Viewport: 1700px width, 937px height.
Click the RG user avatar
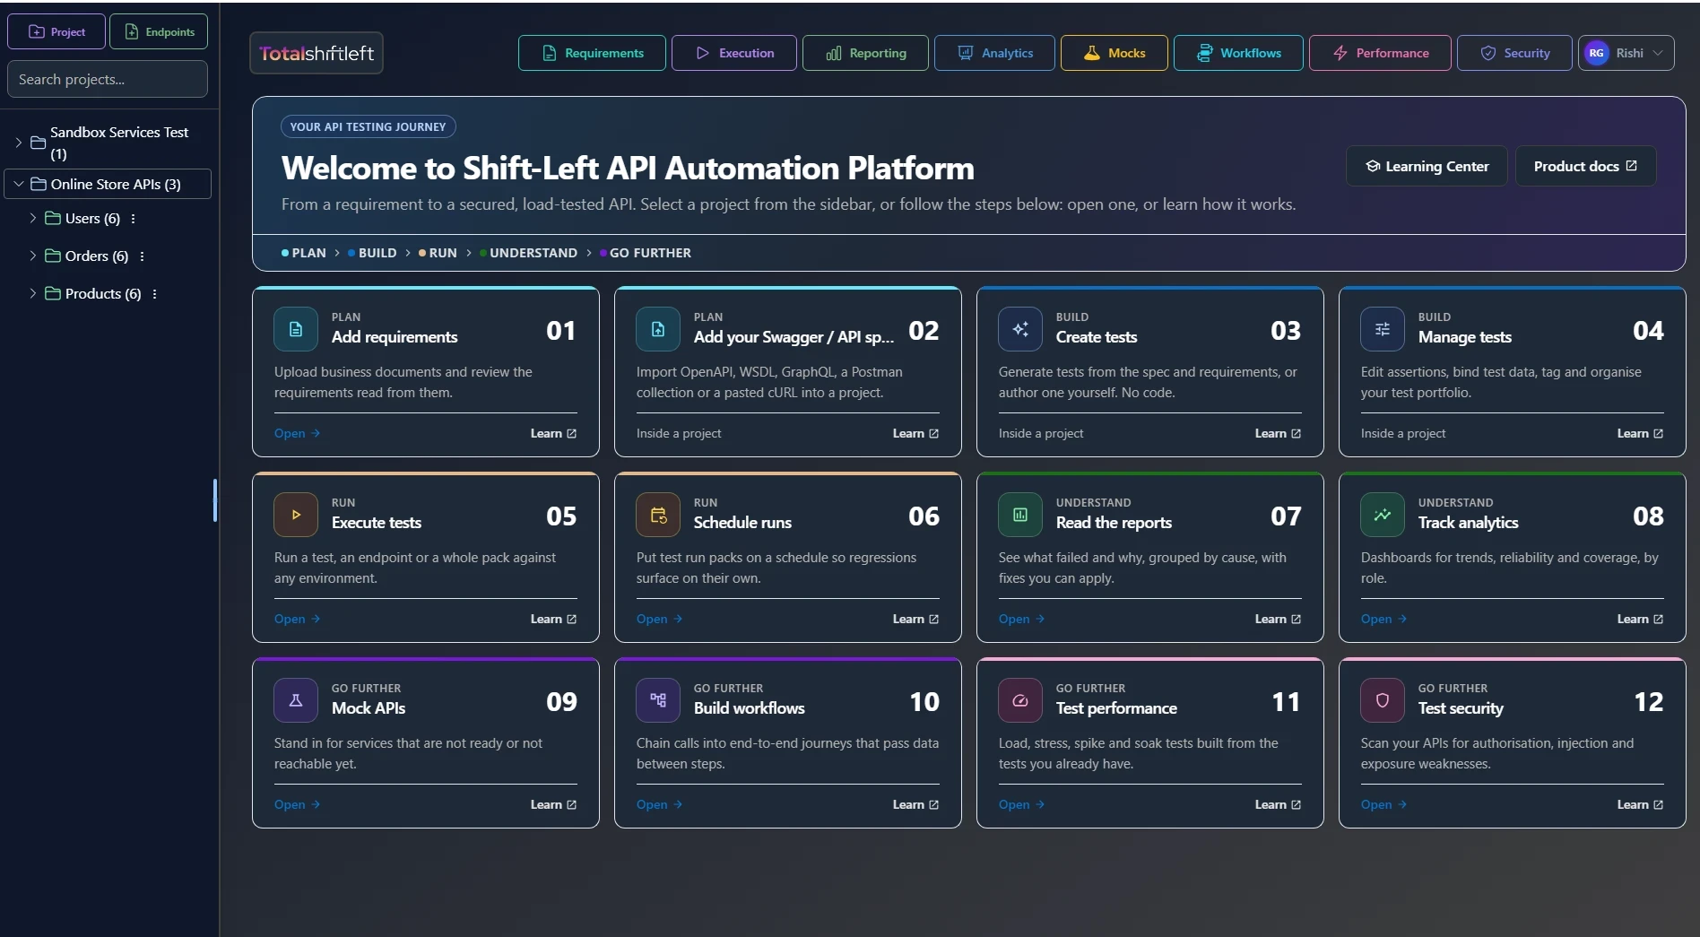click(1597, 53)
